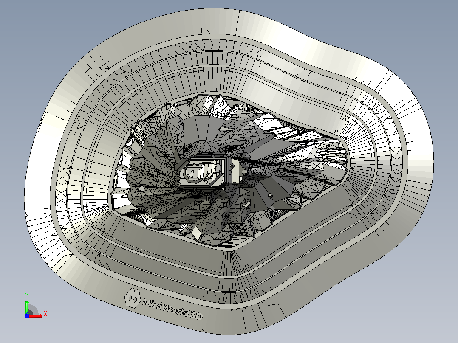Select the central faceted mesh of the model
The height and width of the screenshot is (343, 458).
[x=231, y=170]
